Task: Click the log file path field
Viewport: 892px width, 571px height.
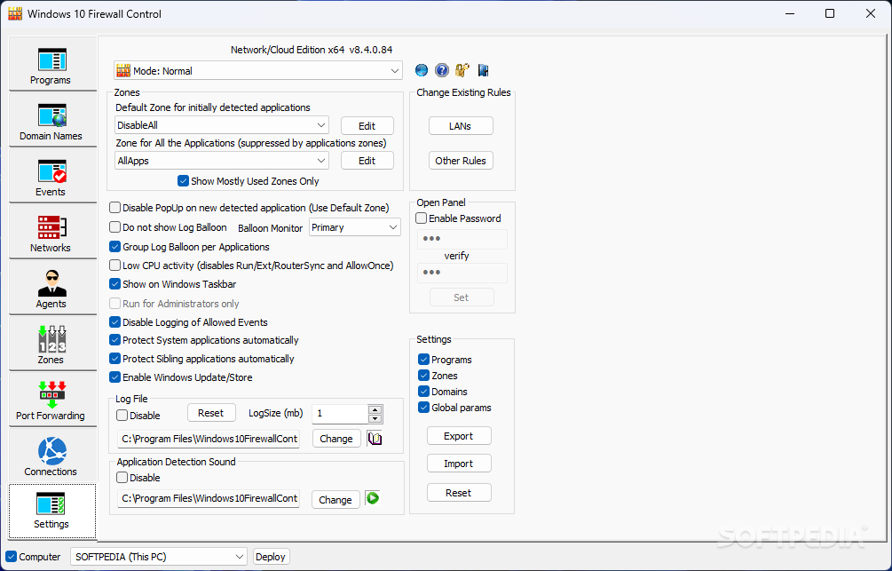Action: coord(209,439)
